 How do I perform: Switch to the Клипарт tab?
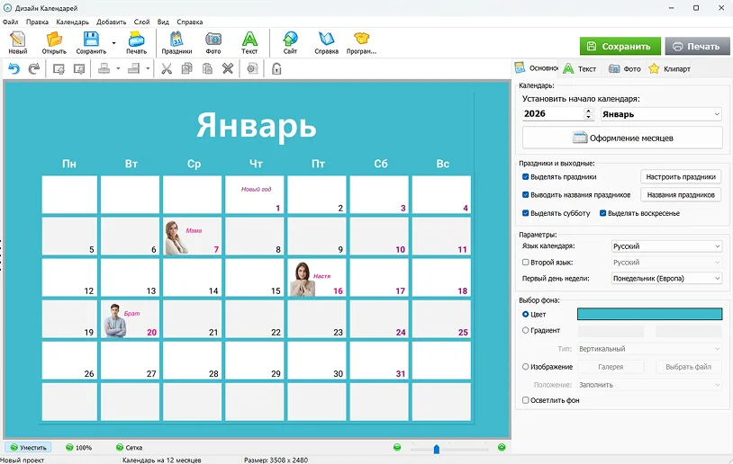click(x=669, y=68)
